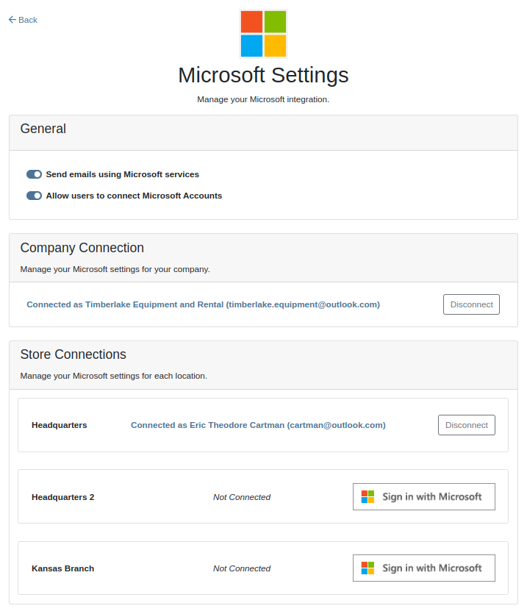Click the Store Connections section heading
527x614 pixels.
[74, 354]
